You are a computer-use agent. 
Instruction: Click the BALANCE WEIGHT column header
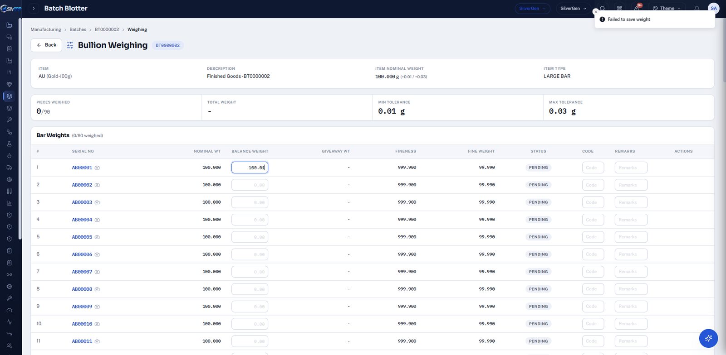(250, 151)
